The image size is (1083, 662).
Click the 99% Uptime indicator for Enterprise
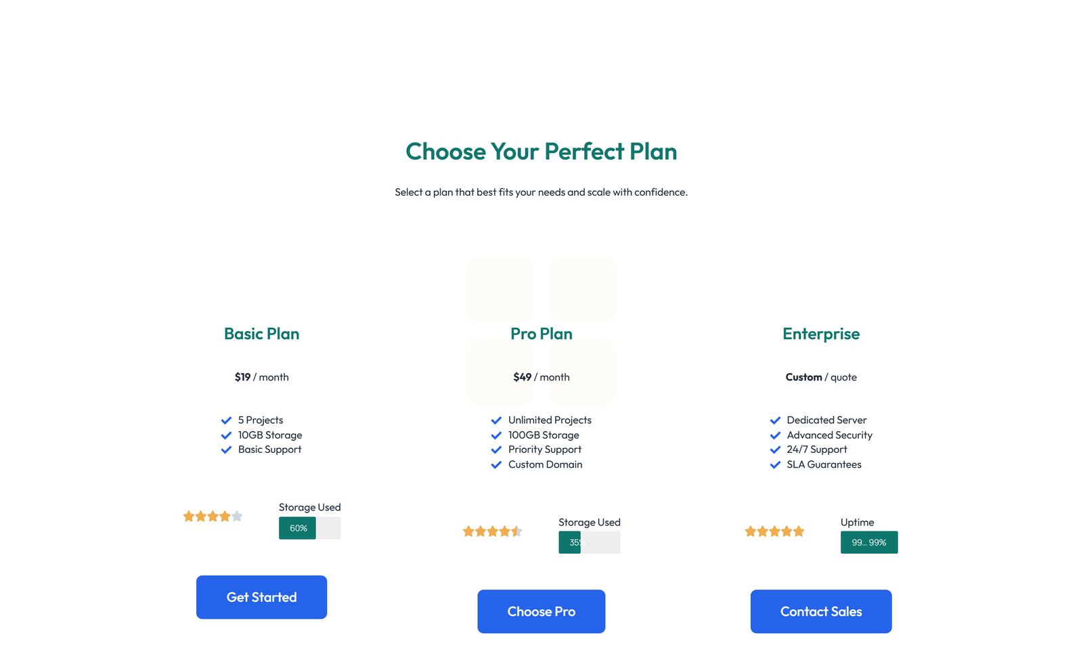pyautogui.click(x=869, y=542)
